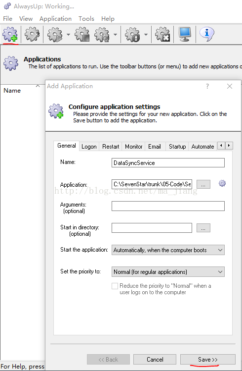Click the info speech bubble toolbar icon
This screenshot has height=371, width=242.
pos(207,34)
